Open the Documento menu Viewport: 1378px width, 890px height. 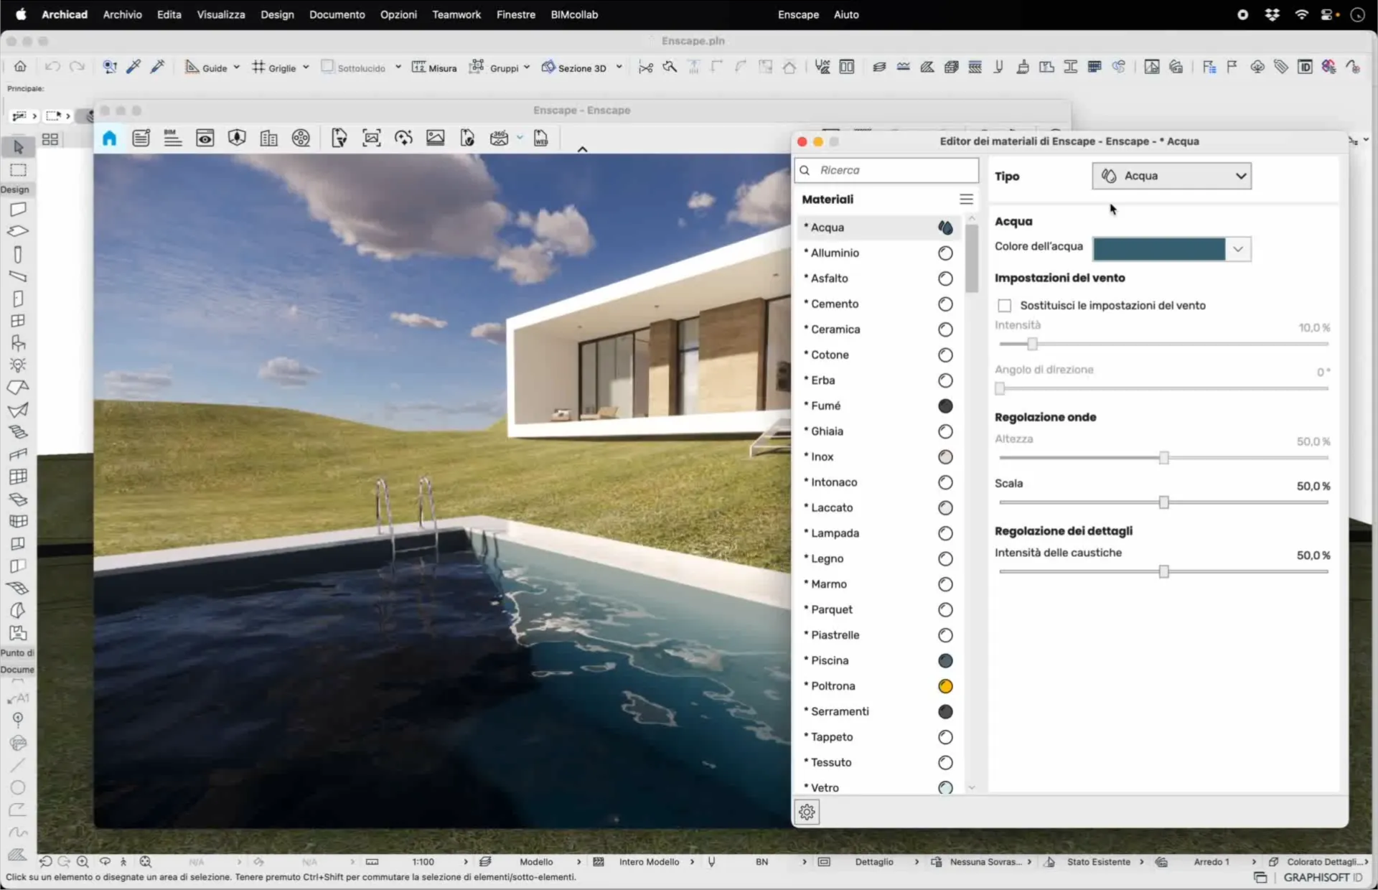[x=337, y=14]
